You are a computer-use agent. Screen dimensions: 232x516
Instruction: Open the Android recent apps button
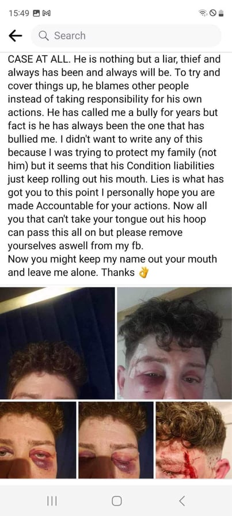click(x=52, y=501)
